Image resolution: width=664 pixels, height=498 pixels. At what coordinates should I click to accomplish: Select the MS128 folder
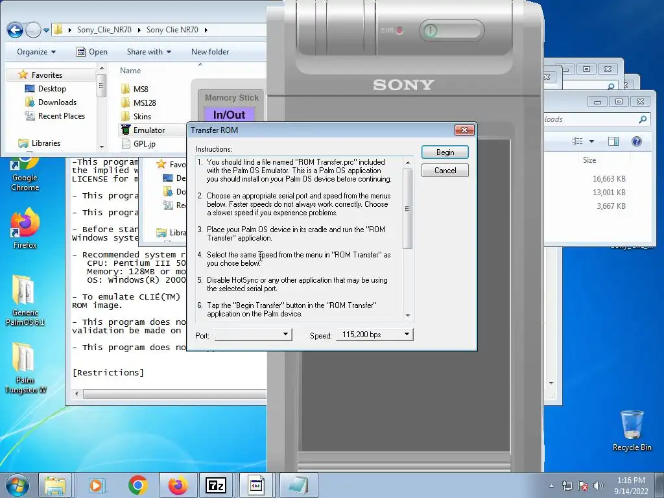tap(145, 103)
